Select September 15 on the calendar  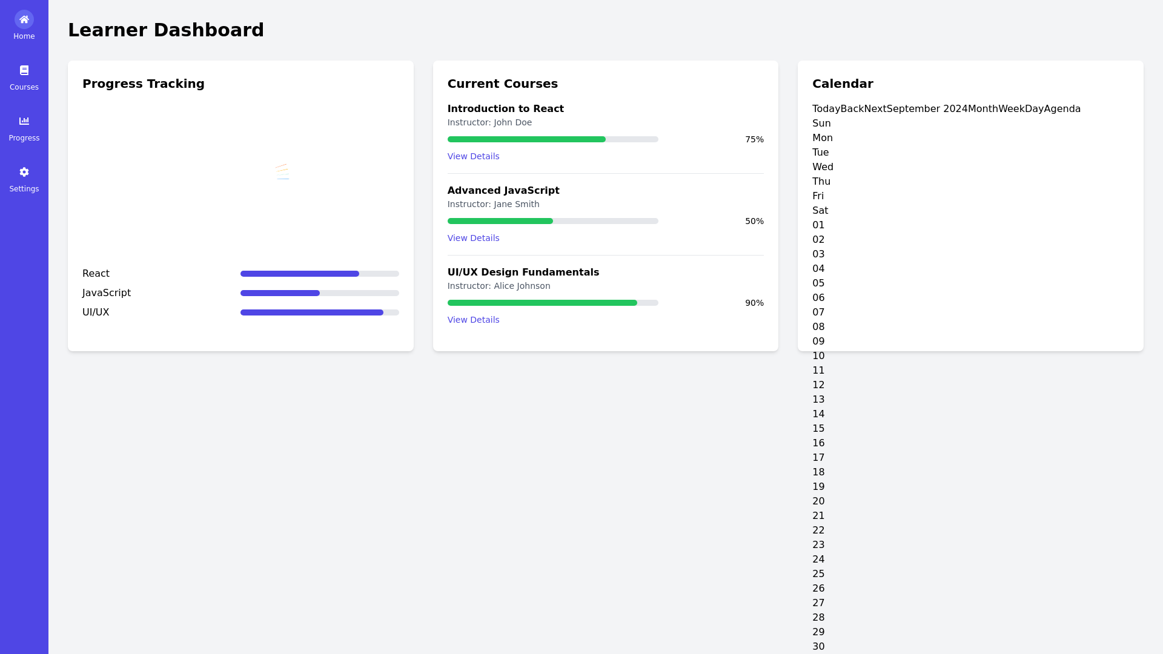tap(819, 428)
